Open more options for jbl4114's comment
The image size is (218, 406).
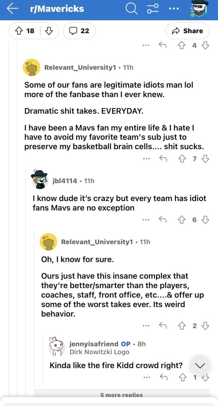coord(146,220)
